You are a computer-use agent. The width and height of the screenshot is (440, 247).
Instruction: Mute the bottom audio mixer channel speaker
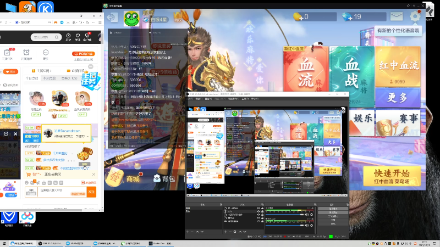point(307,225)
